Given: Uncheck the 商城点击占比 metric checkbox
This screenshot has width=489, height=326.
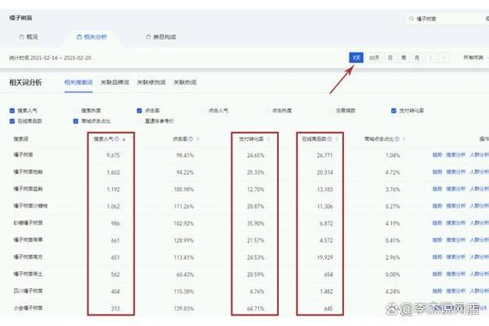Looking at the screenshot, I should (x=75, y=121).
